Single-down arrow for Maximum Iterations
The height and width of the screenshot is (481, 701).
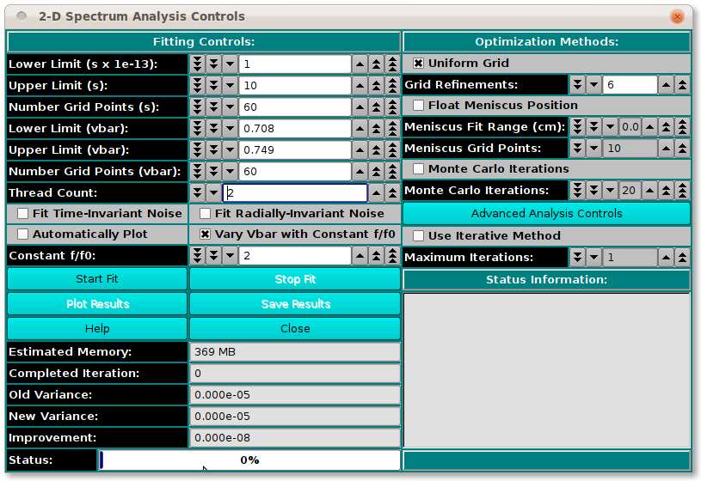593,258
